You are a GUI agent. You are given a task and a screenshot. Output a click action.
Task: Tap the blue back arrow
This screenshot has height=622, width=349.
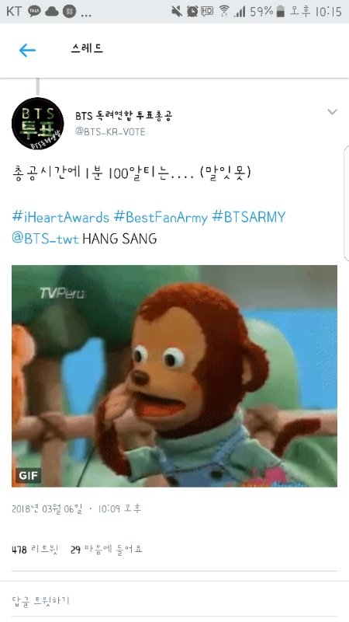[27, 50]
